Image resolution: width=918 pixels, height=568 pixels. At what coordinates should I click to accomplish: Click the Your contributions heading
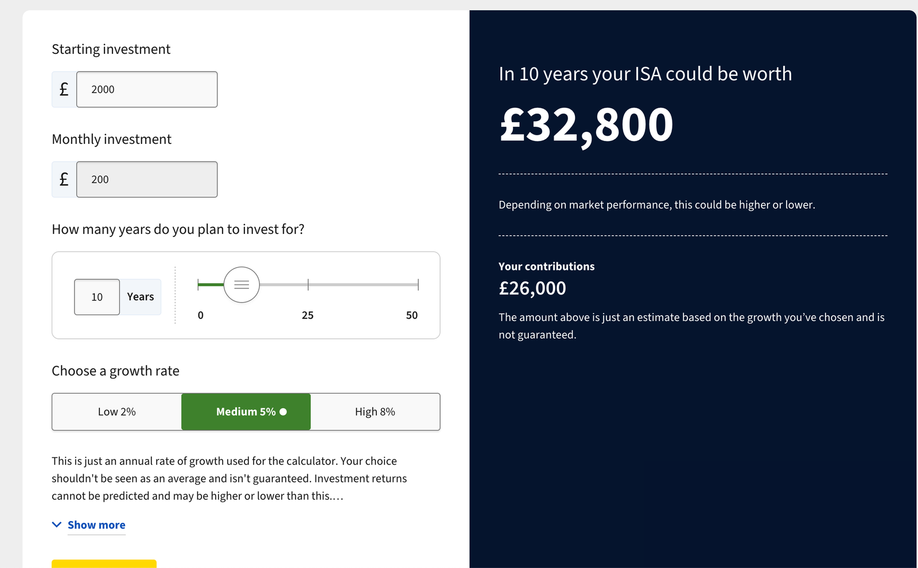546,266
